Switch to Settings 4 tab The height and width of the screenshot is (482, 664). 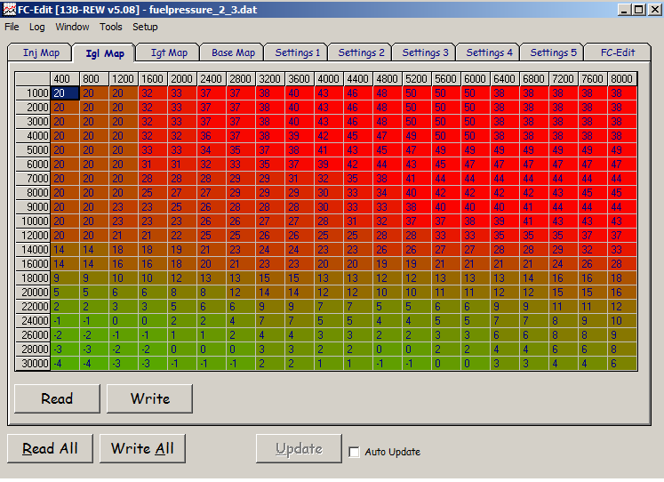(x=489, y=52)
